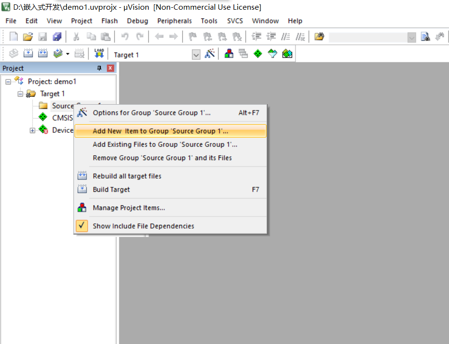Click the Paste toolbar icon

click(x=105, y=36)
